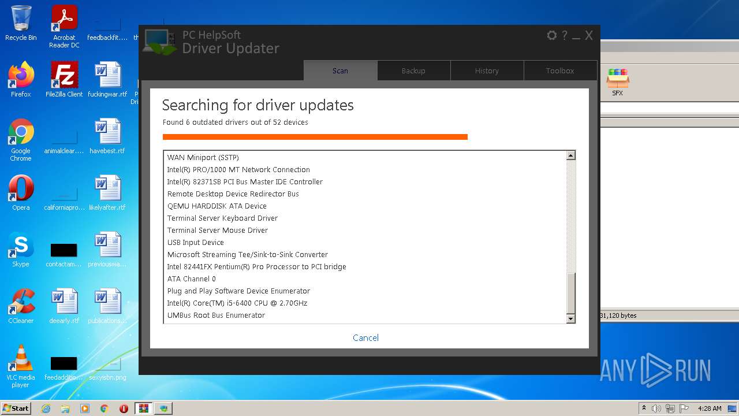Open the Driver Updater settings gear
This screenshot has width=739, height=416.
(x=552, y=35)
